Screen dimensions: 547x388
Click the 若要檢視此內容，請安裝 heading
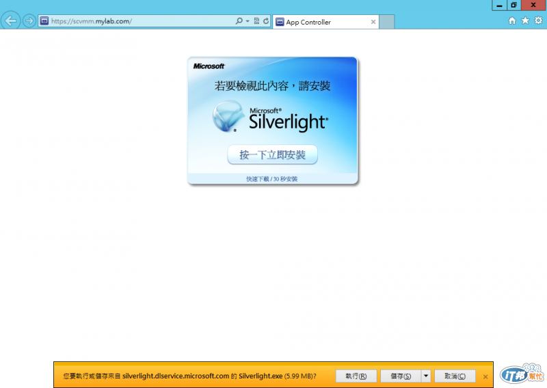272,86
